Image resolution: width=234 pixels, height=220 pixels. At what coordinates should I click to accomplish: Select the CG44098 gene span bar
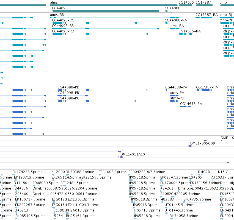pos(105,11)
